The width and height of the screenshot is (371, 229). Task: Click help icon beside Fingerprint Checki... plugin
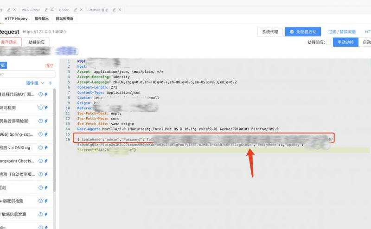(40, 161)
